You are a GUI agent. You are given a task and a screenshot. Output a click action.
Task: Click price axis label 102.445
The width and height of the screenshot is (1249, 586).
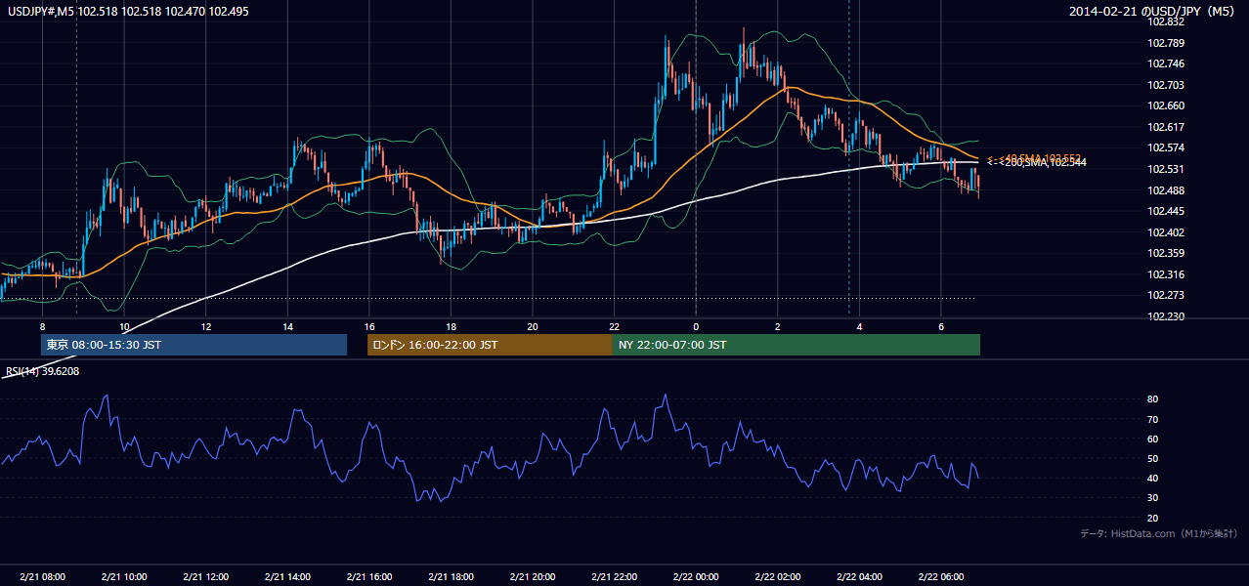click(1166, 211)
